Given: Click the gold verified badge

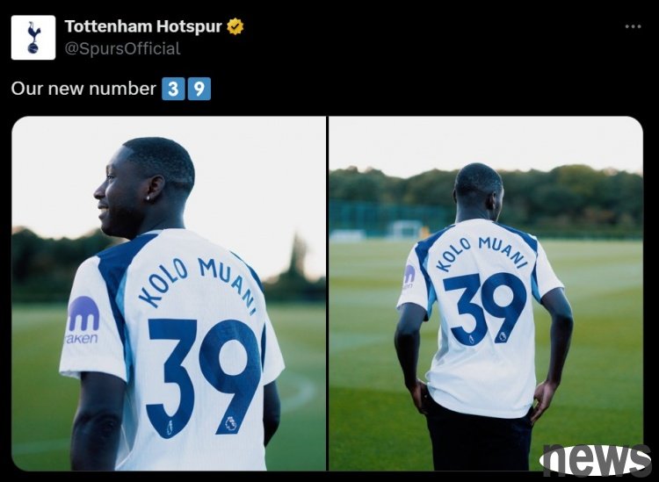Looking at the screenshot, I should pyautogui.click(x=235, y=26).
